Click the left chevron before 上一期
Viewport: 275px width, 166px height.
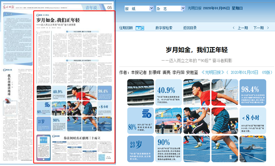233,28
